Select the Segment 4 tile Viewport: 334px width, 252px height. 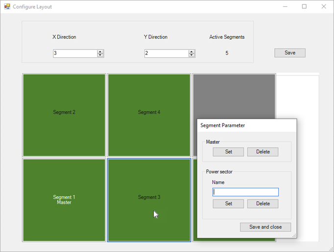(149, 115)
